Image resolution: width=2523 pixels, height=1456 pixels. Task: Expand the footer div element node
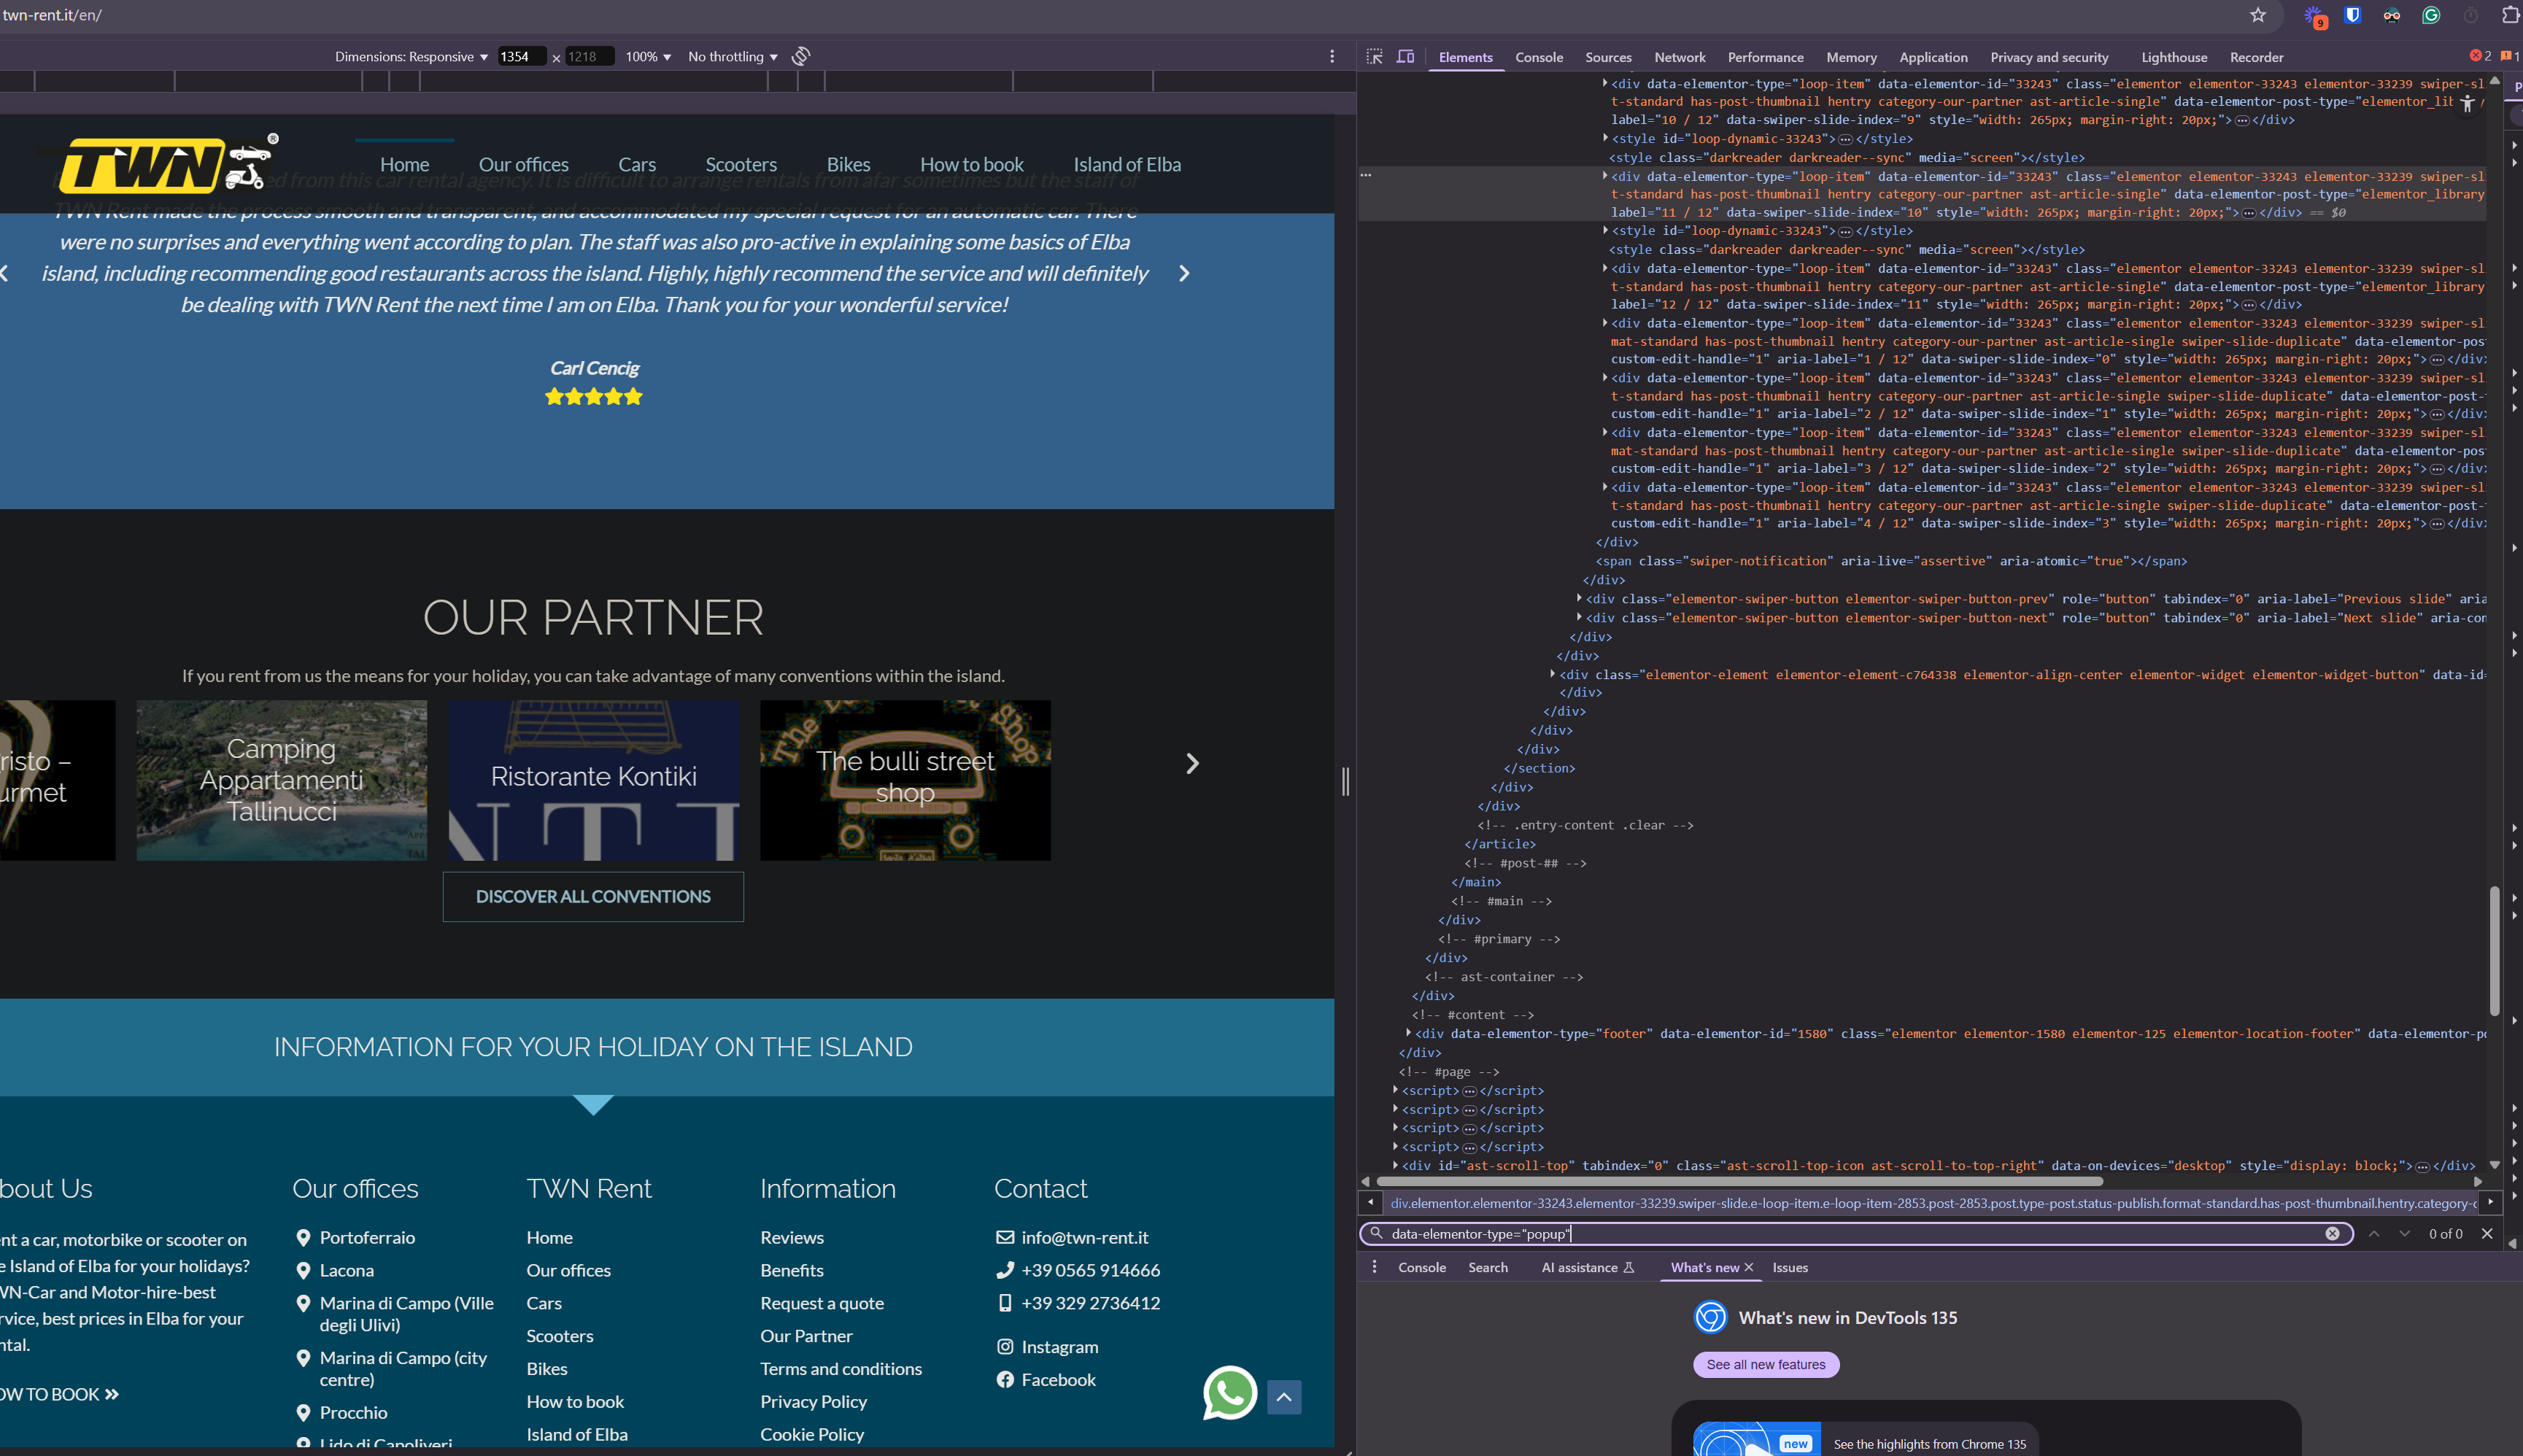(1408, 1033)
